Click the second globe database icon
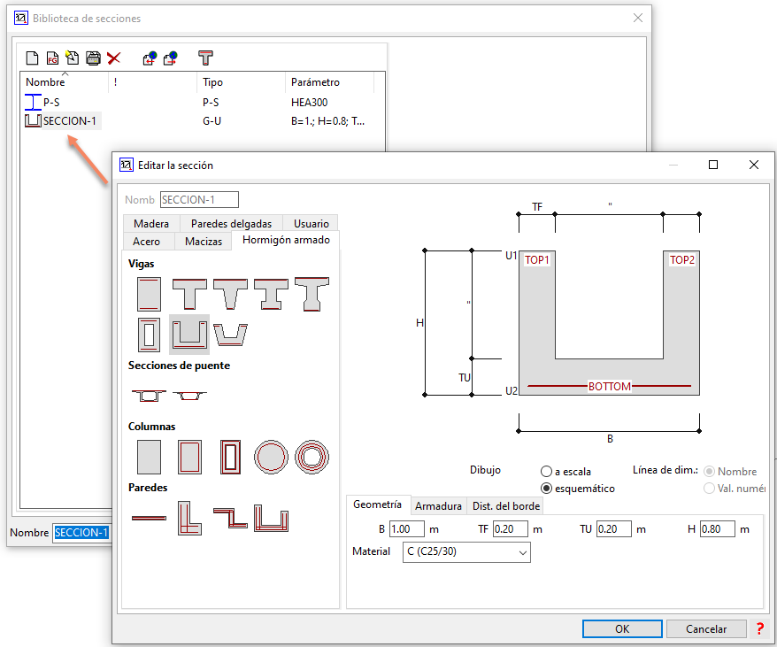Viewport: 777px width, 647px height. (x=171, y=58)
